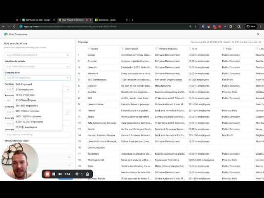
Task: Restart the recording
Action: click(82, 174)
